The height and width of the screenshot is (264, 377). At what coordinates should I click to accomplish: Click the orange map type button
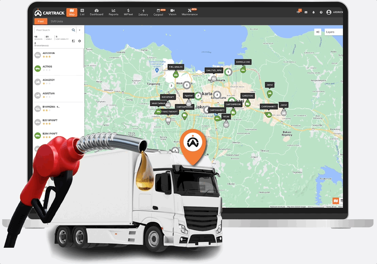point(335,200)
